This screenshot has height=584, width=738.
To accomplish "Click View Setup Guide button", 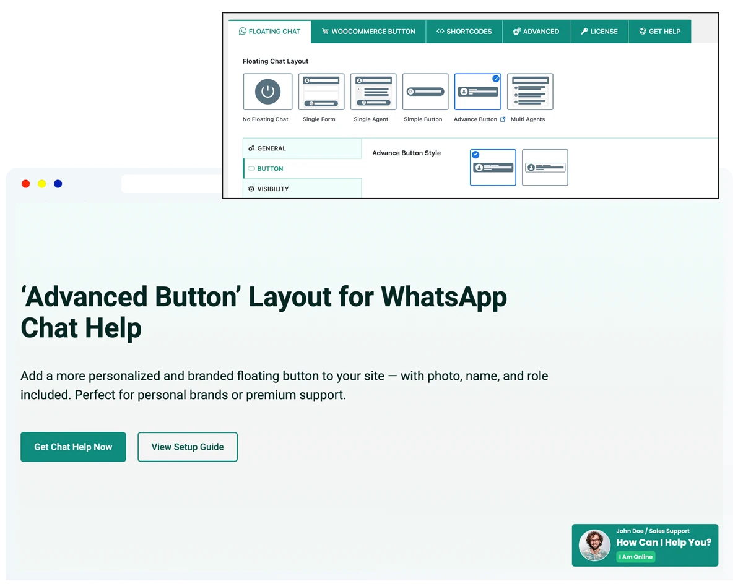I will tap(188, 447).
